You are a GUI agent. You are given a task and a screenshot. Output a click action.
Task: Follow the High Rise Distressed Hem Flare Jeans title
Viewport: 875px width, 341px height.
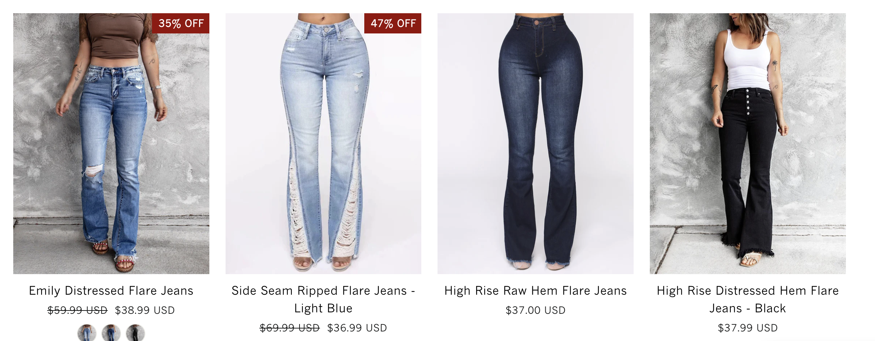click(x=748, y=299)
